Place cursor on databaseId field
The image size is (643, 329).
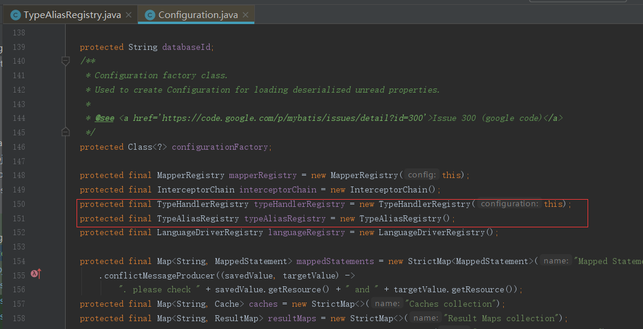click(x=186, y=47)
